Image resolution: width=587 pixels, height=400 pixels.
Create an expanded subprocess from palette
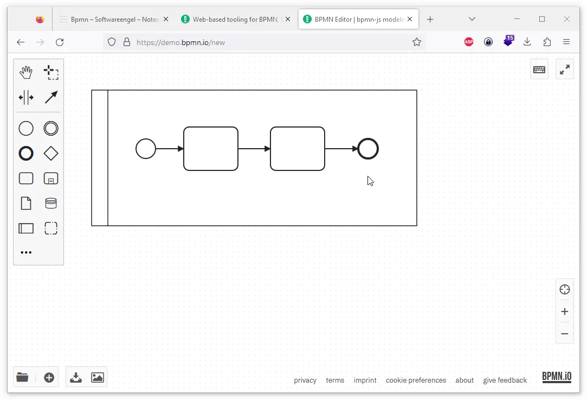coord(51,179)
